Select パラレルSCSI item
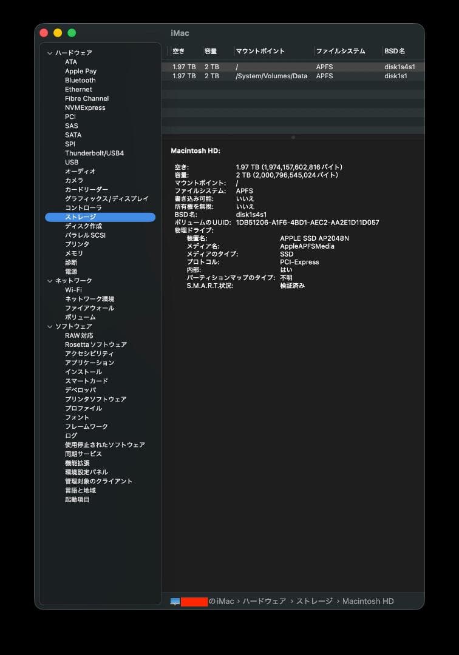Viewport: 459px width, 655px height. point(85,235)
